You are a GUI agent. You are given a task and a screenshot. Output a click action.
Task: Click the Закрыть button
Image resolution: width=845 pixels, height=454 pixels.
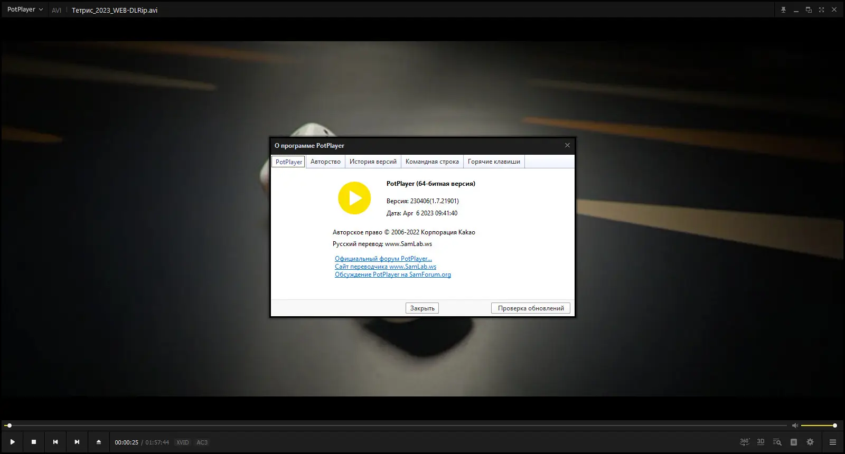(422, 308)
